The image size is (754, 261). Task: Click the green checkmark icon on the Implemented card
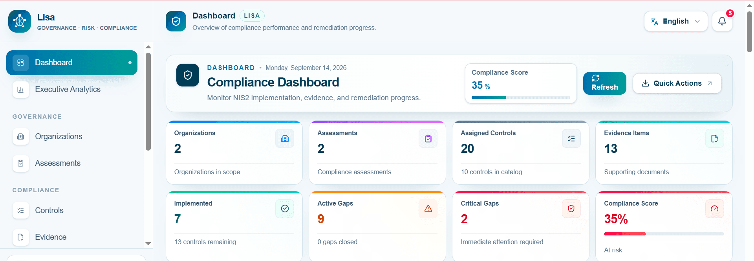pos(285,209)
